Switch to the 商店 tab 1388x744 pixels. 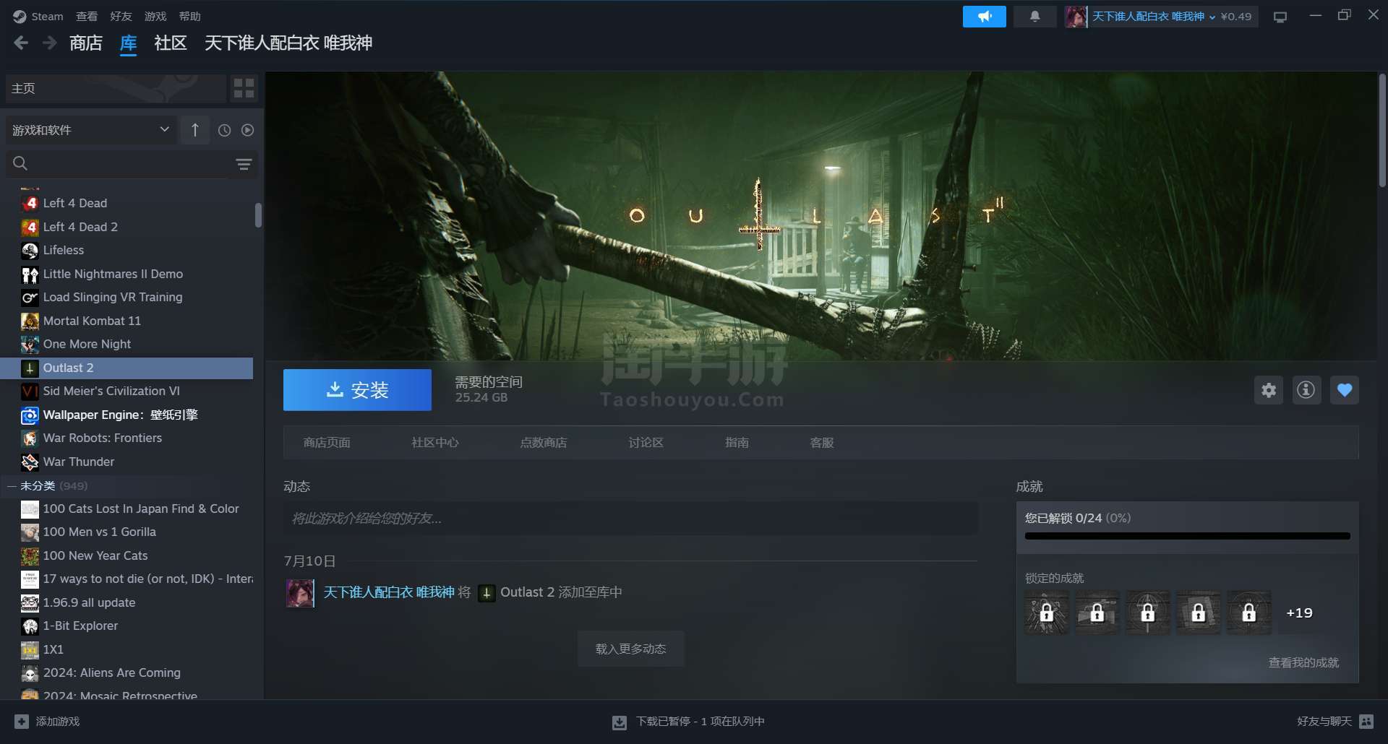(x=86, y=43)
